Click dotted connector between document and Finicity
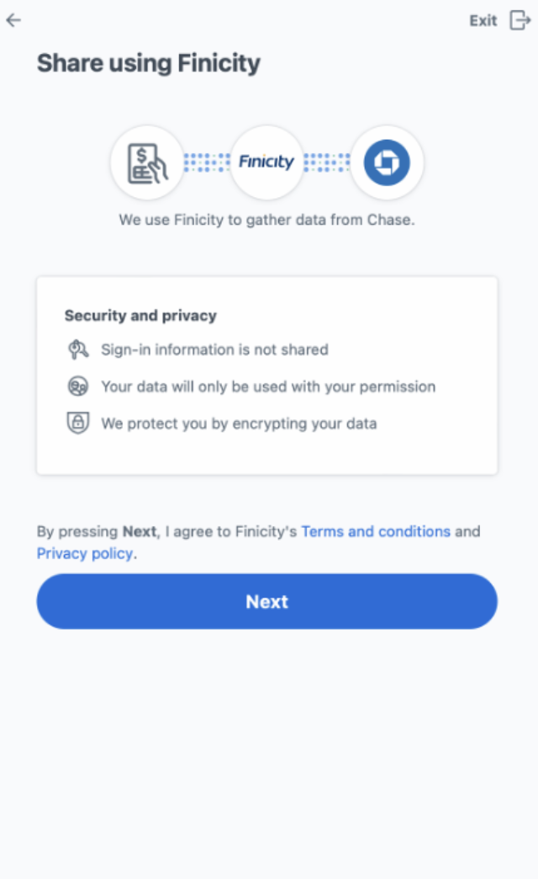Screen dimensions: 538x879 pyautogui.click(x=206, y=162)
